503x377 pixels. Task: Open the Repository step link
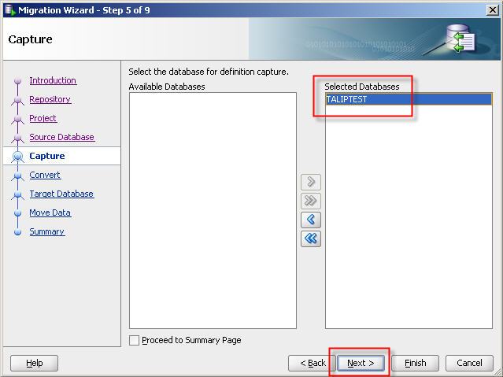pos(50,99)
